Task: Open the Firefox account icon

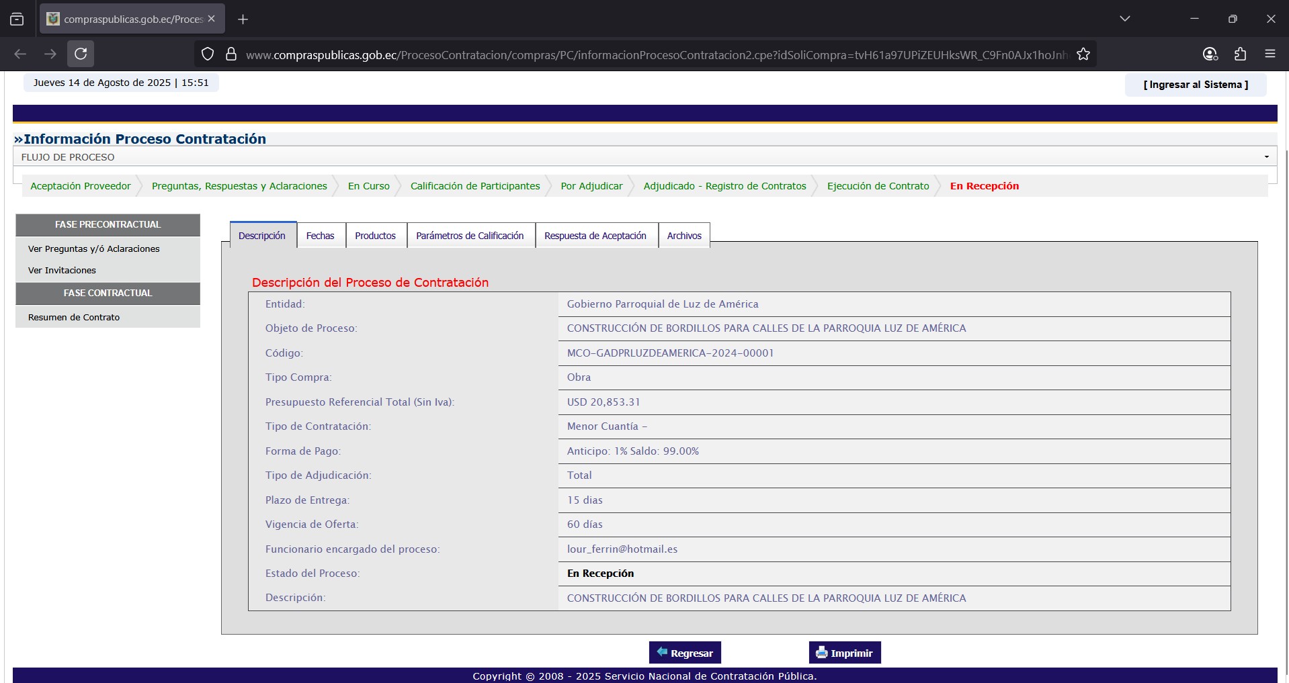Action: tap(1210, 54)
